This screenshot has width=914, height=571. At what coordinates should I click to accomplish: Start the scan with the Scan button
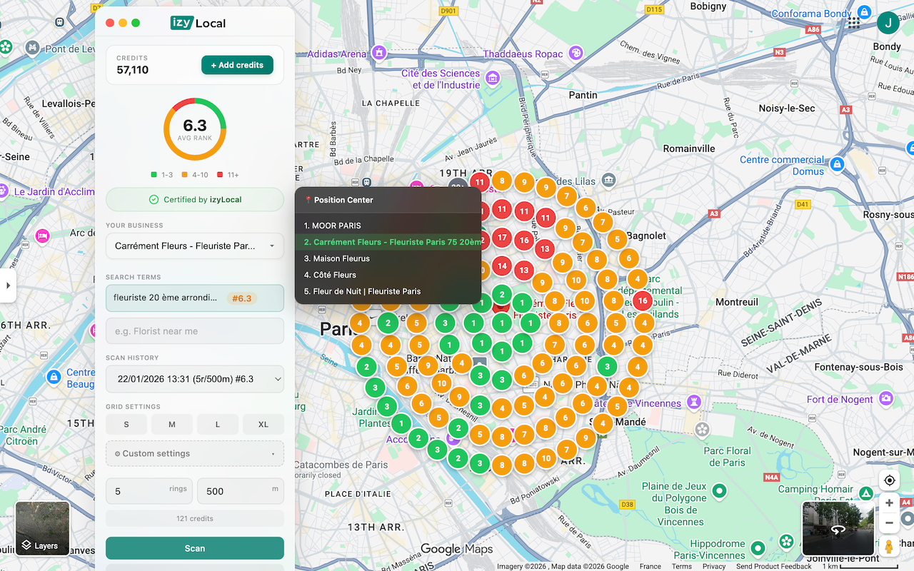pyautogui.click(x=195, y=548)
